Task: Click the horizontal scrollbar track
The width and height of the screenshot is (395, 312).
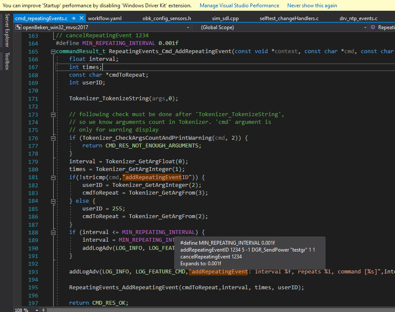Action: [x=220, y=310]
